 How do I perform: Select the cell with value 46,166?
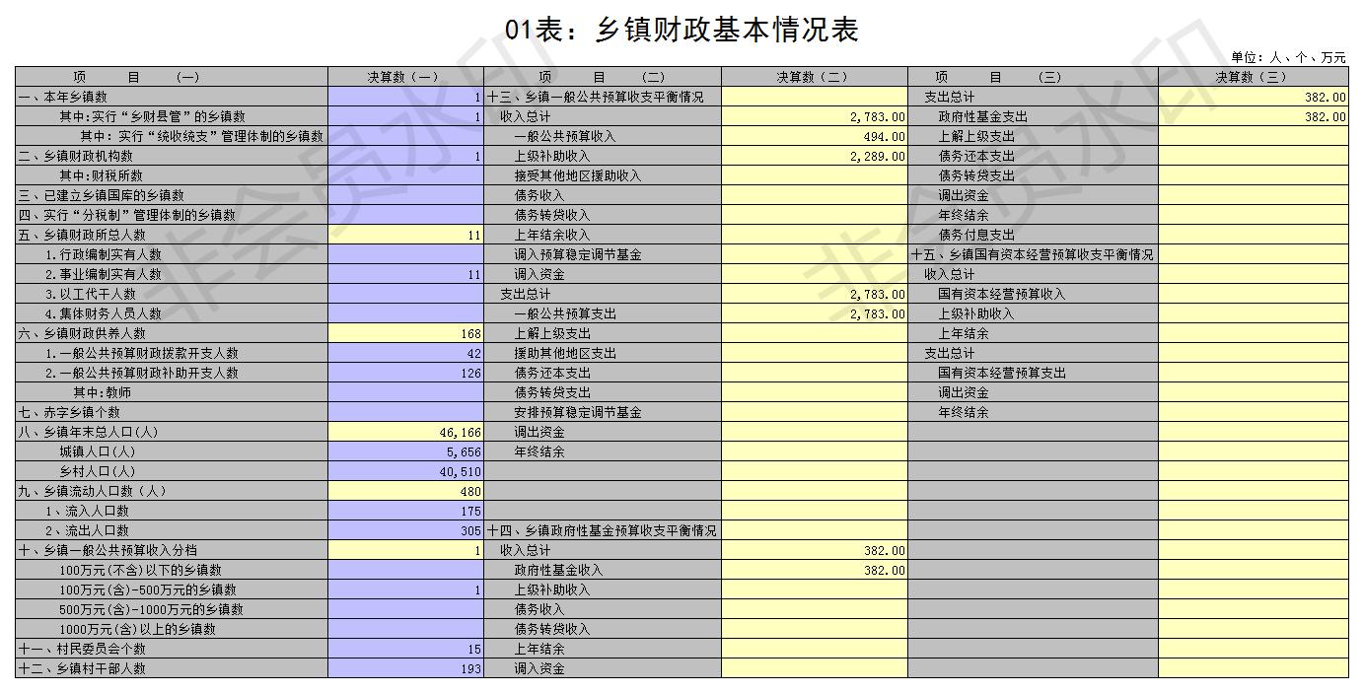click(x=404, y=432)
